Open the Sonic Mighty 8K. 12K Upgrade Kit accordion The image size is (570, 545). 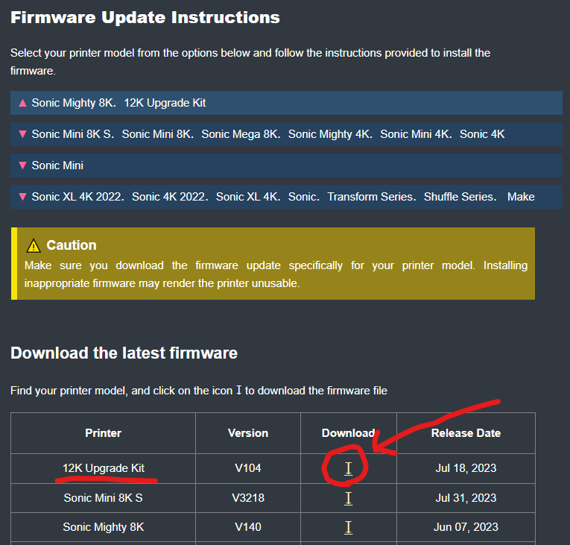coord(286,103)
